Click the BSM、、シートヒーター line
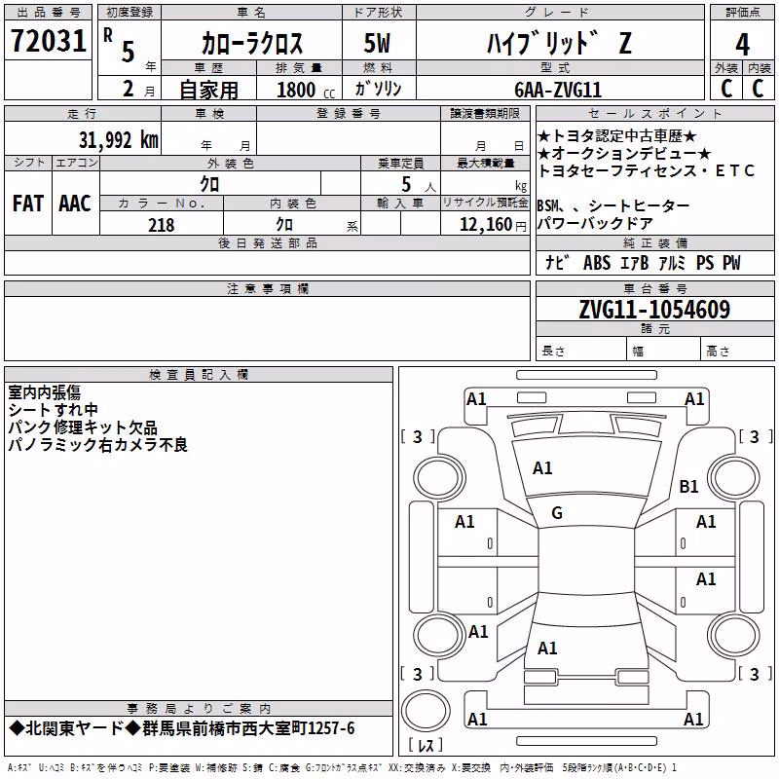Image resolution: width=779 pixels, height=779 pixels. click(x=613, y=205)
